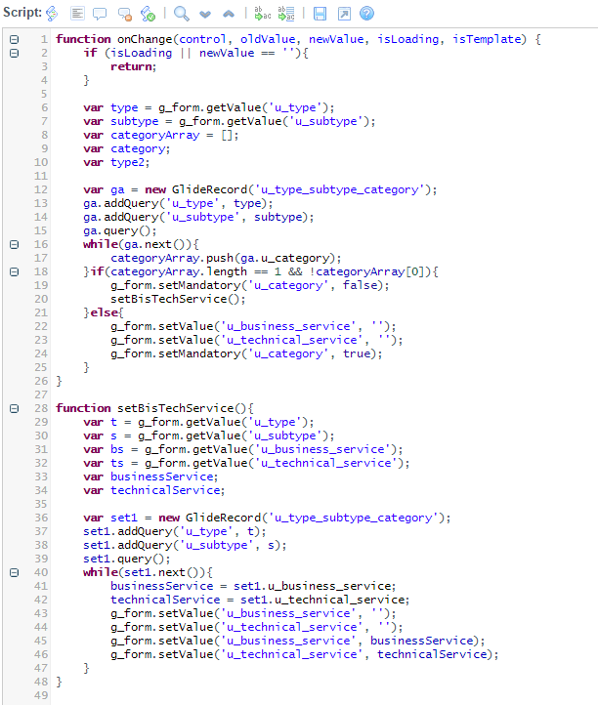Screen dimensions: 598x705
Task: Click line number 5 in the gutter
Action: [x=44, y=95]
